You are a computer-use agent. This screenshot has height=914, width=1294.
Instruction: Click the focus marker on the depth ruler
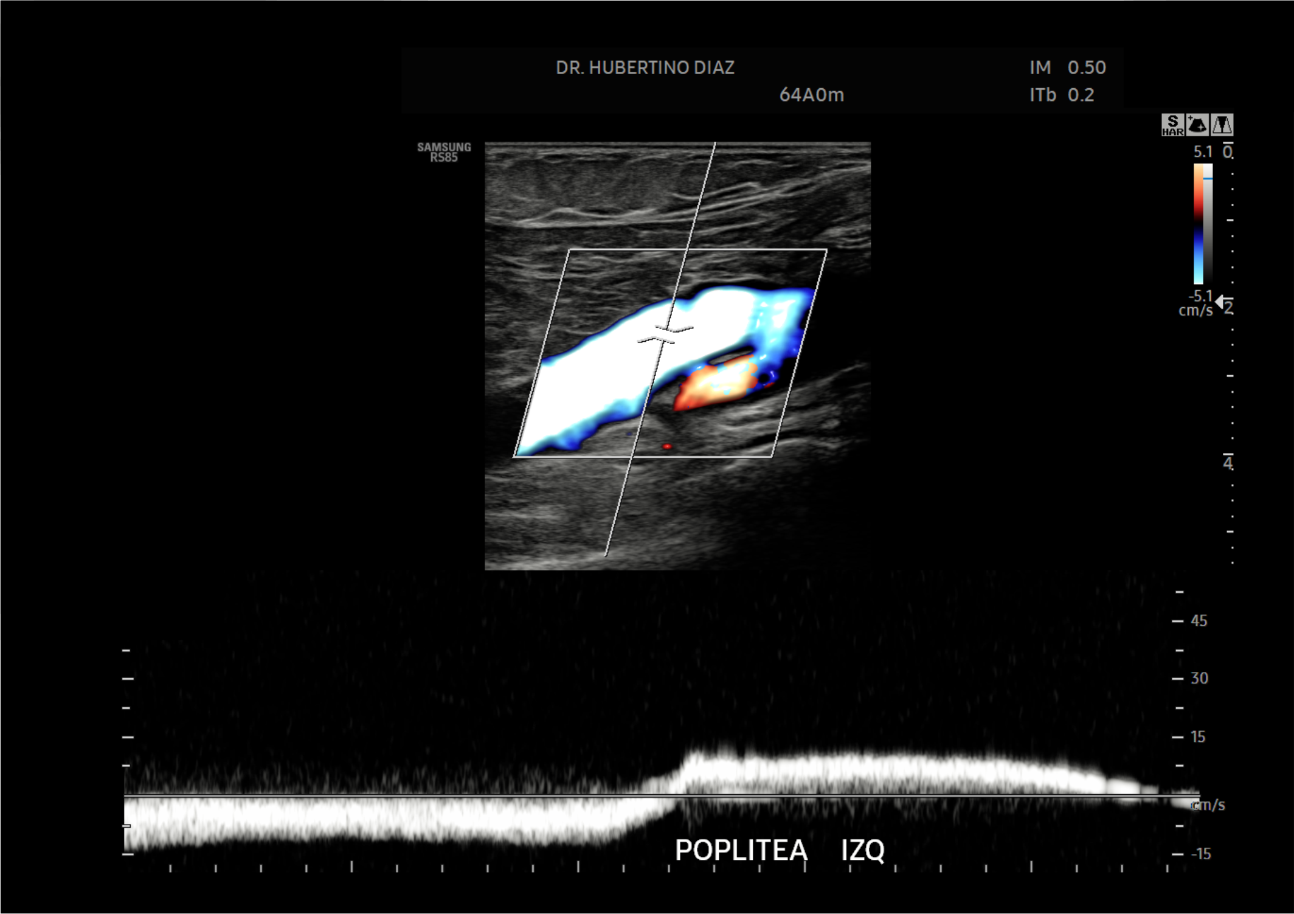point(1230,220)
